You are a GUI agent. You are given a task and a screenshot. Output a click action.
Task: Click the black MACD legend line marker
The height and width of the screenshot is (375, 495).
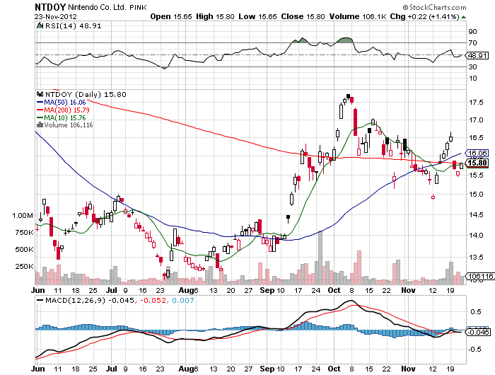click(x=40, y=300)
